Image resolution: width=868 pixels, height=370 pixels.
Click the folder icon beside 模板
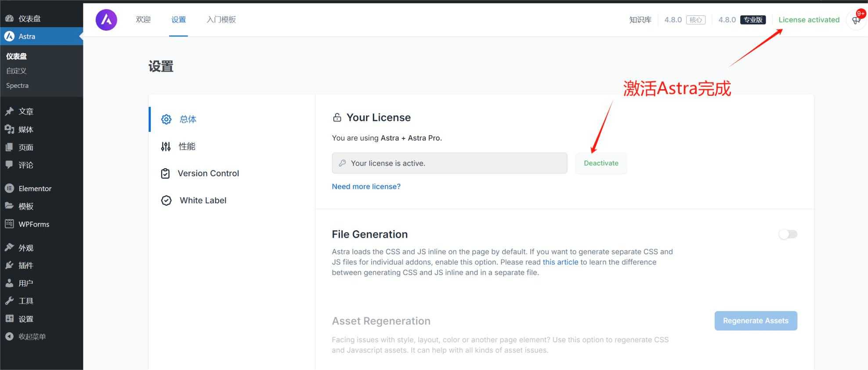pyautogui.click(x=9, y=206)
